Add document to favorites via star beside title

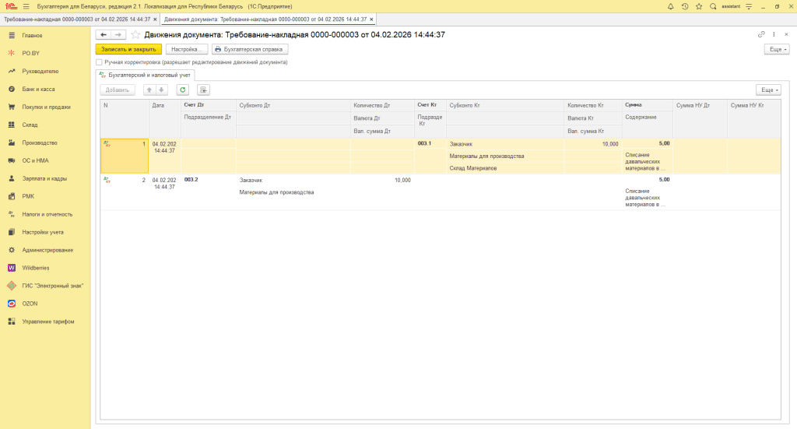point(136,35)
